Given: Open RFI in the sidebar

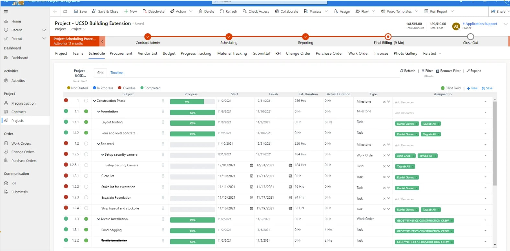Looking at the screenshot, I should 14,183.
